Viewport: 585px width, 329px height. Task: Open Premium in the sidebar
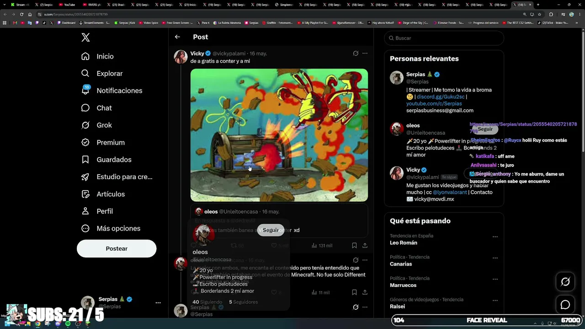point(103,143)
